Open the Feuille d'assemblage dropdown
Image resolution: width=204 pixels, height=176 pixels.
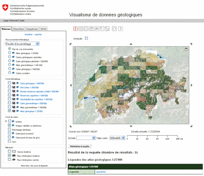coord(22,44)
